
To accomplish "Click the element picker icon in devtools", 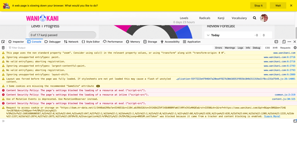I will point(3,42).
